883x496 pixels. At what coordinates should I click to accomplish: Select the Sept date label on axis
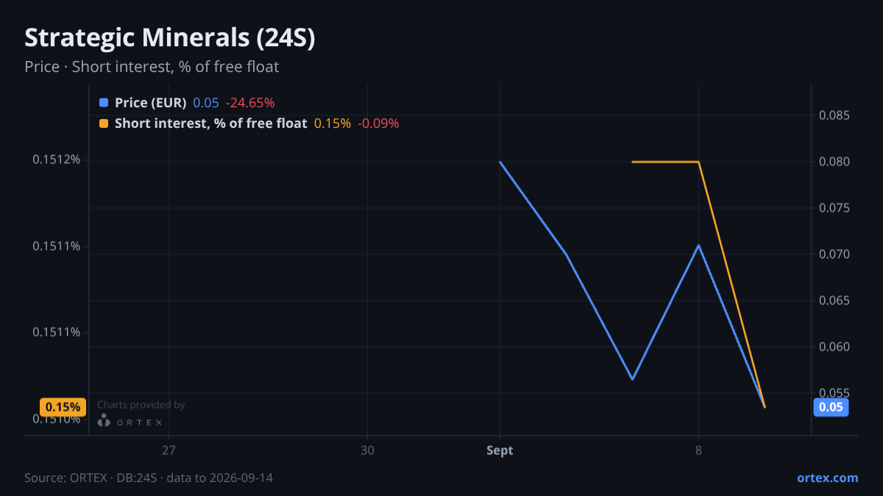click(x=500, y=450)
